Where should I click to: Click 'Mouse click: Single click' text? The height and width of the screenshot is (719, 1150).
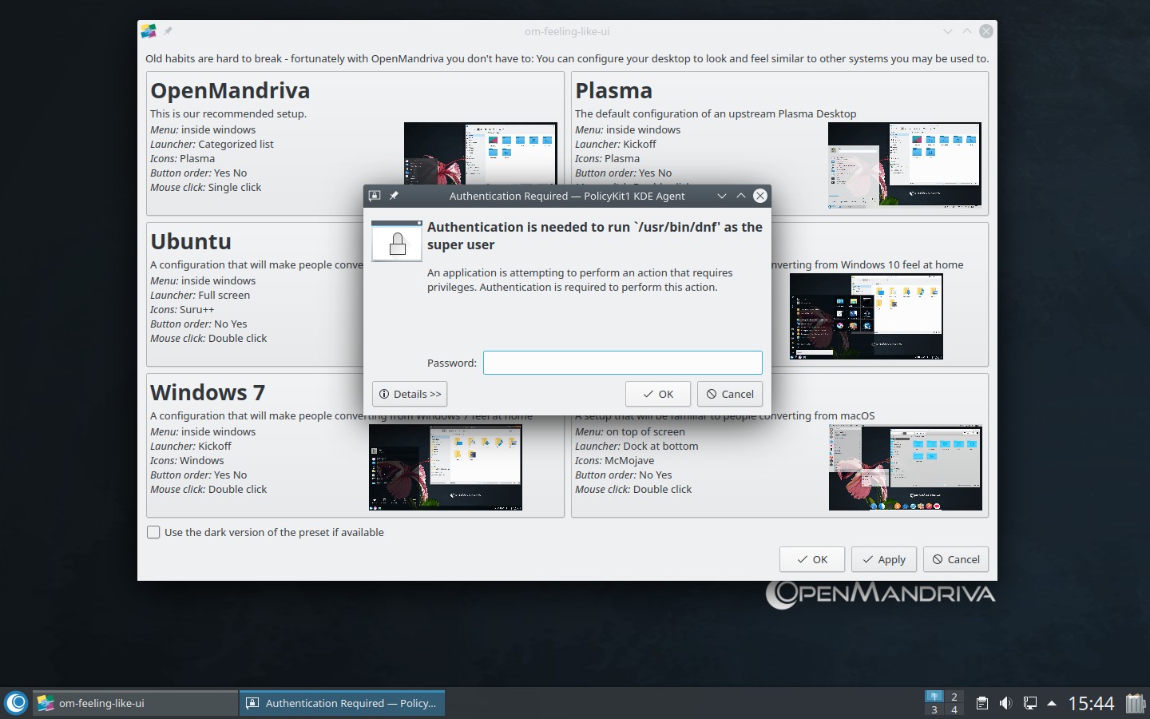pos(206,187)
